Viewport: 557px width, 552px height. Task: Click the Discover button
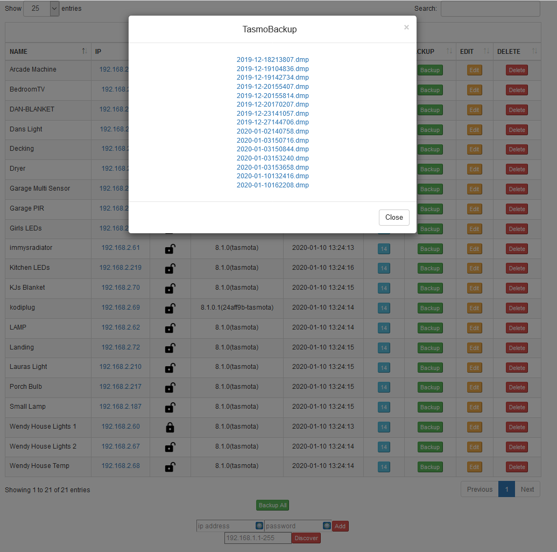tap(306, 538)
